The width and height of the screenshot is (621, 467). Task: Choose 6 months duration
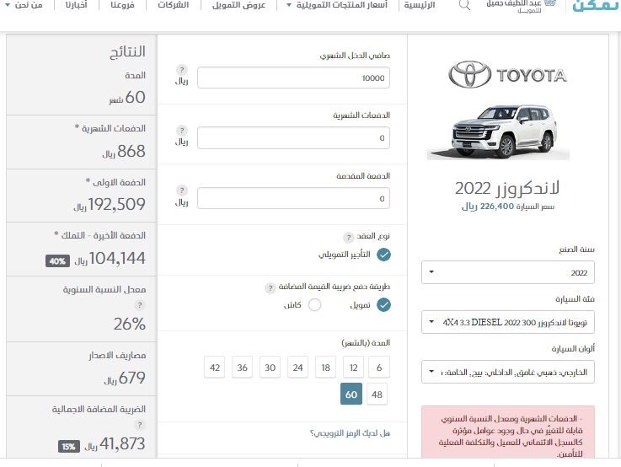tap(379, 368)
